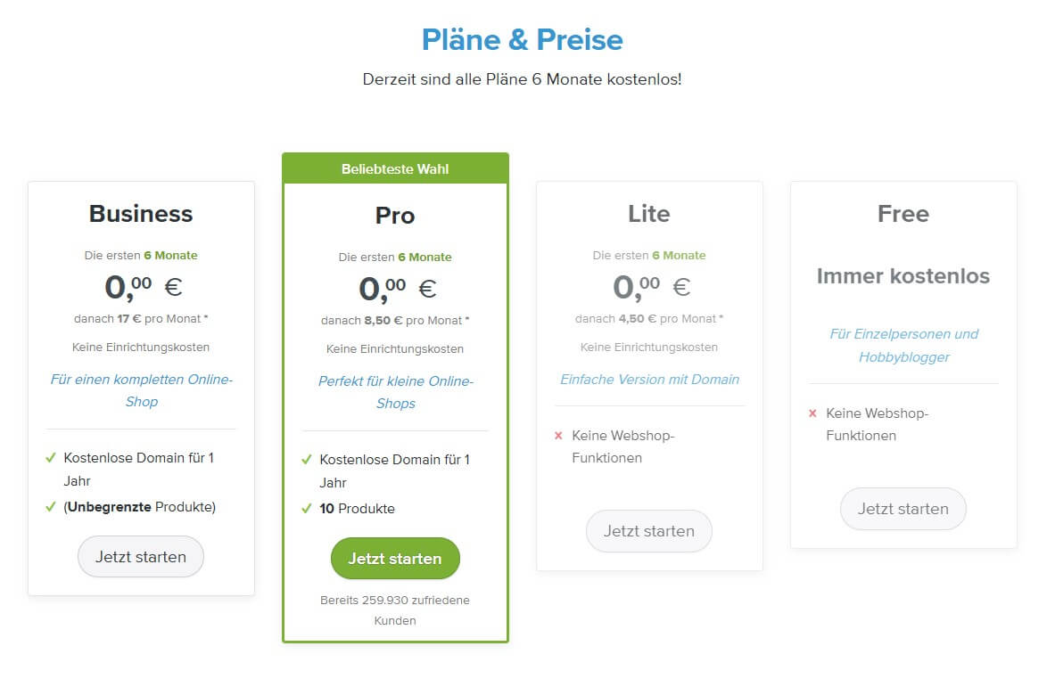Click 'Für Einzelpersonen und Hobbyblogger' link
1047x679 pixels.
(x=903, y=346)
